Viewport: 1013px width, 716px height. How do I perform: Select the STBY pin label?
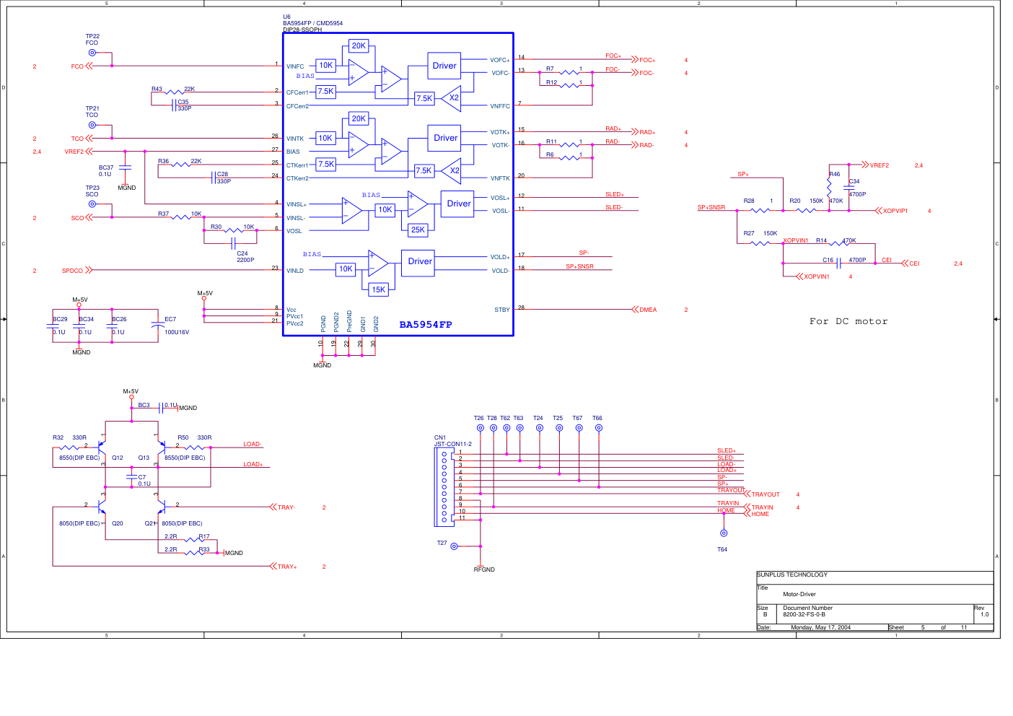click(502, 310)
